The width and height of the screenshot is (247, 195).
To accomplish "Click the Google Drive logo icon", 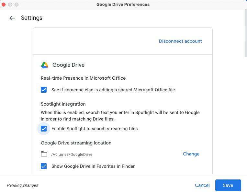I will click(x=45, y=65).
